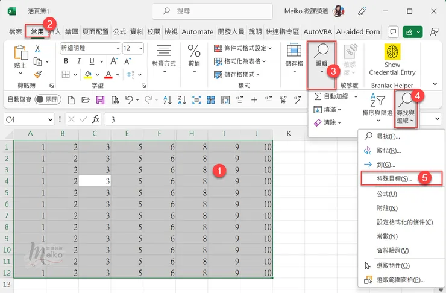Click the Open folder icon in quick toolbar
Viewport: 446px width, 293px height.
coord(86,100)
